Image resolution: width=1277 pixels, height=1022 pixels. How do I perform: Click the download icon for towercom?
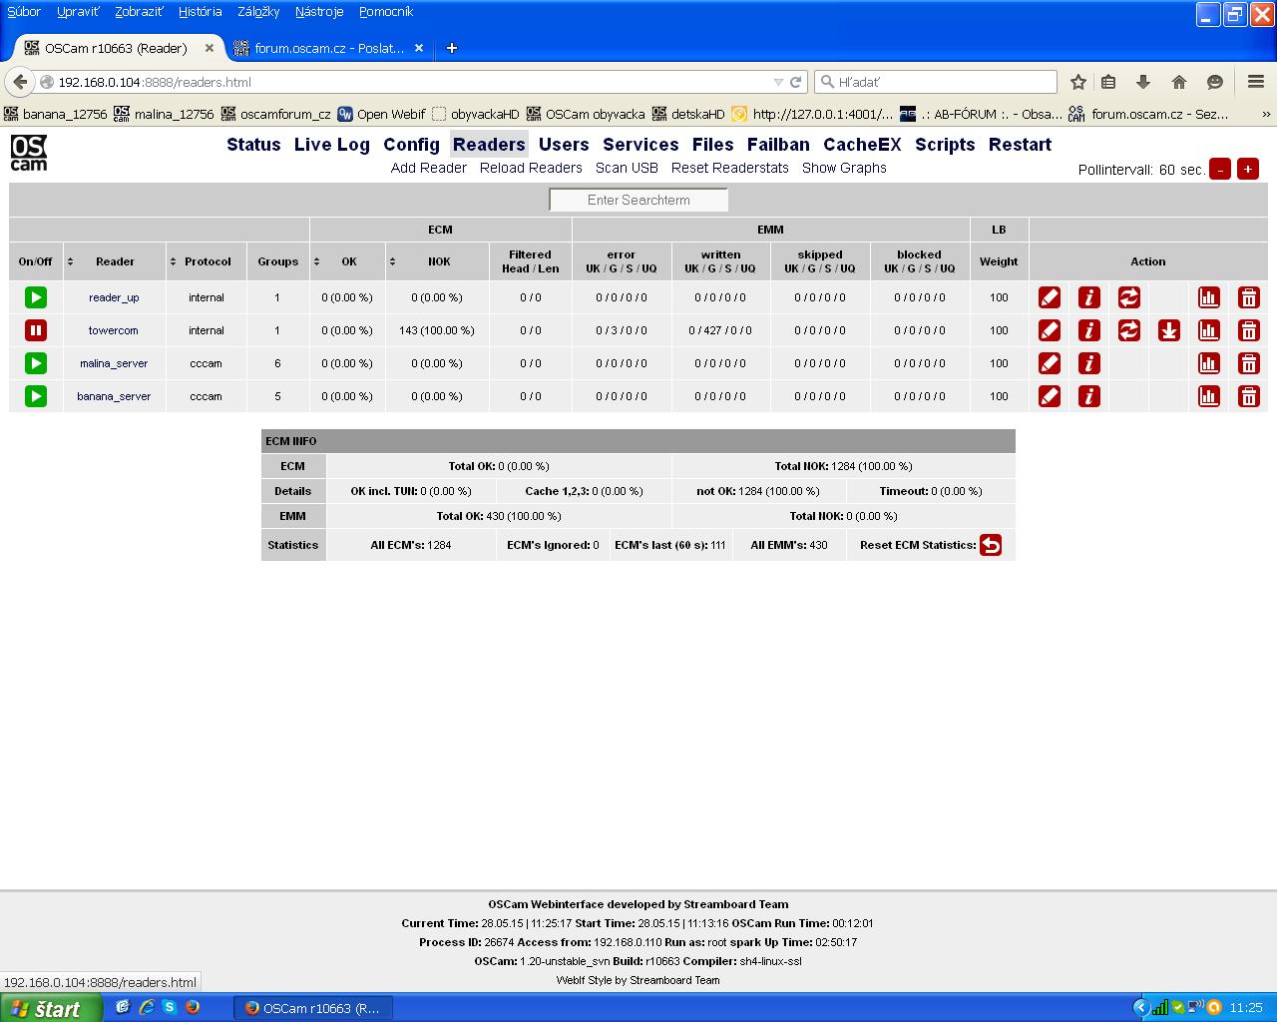click(x=1169, y=330)
